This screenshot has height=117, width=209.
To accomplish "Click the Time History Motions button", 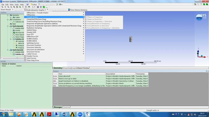I will click(78, 10).
